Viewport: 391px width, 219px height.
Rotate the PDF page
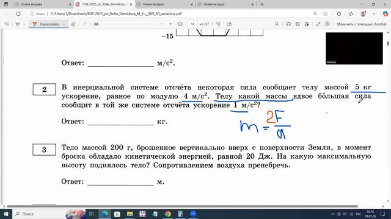click(218, 24)
